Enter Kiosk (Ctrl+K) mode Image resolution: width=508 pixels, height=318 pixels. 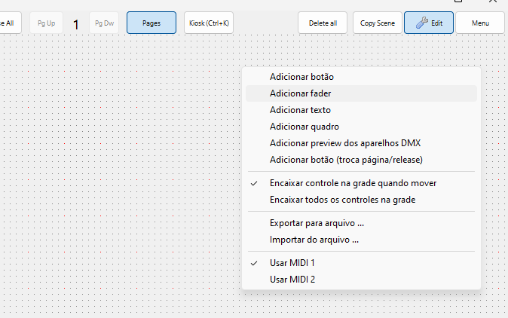click(209, 23)
